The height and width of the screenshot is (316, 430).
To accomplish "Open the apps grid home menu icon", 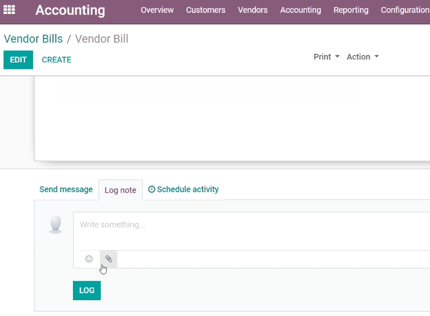I will coord(9,10).
